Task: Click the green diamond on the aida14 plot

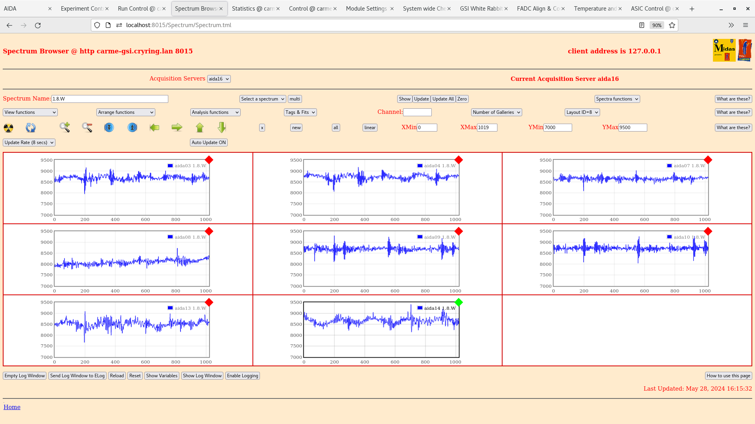Action: click(x=459, y=302)
